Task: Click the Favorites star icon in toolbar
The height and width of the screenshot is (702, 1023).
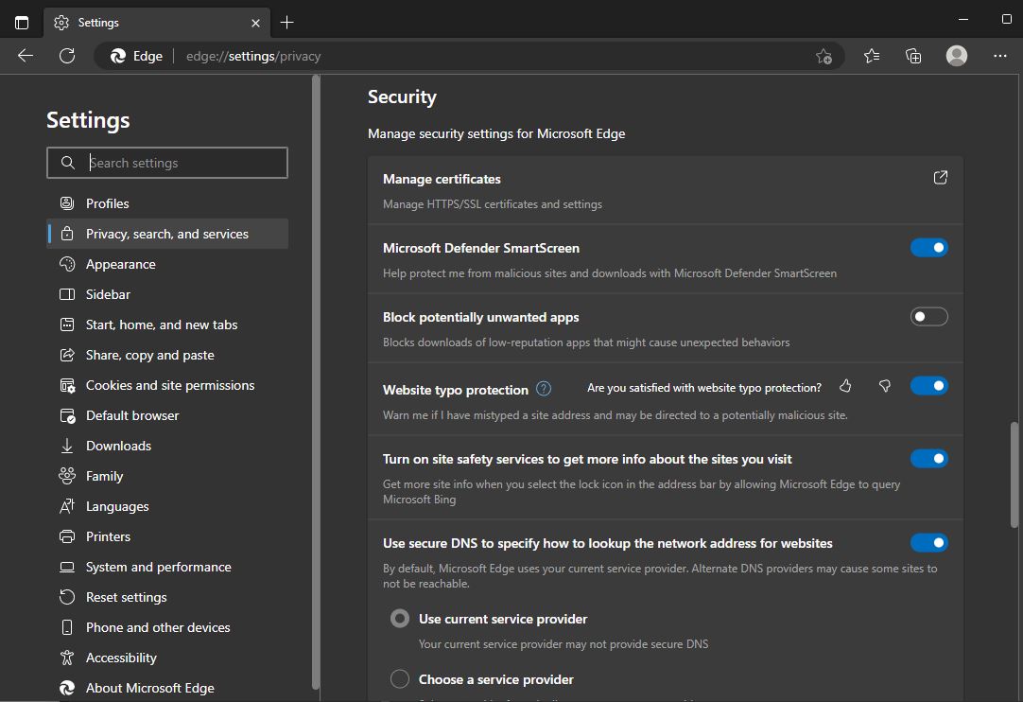Action: pos(872,56)
